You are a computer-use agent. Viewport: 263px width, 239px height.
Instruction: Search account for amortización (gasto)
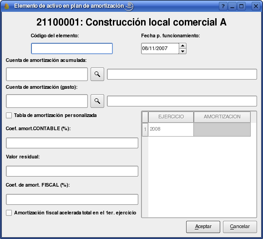point(97,101)
